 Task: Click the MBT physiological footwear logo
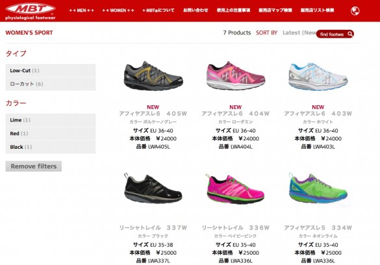[x=31, y=11]
